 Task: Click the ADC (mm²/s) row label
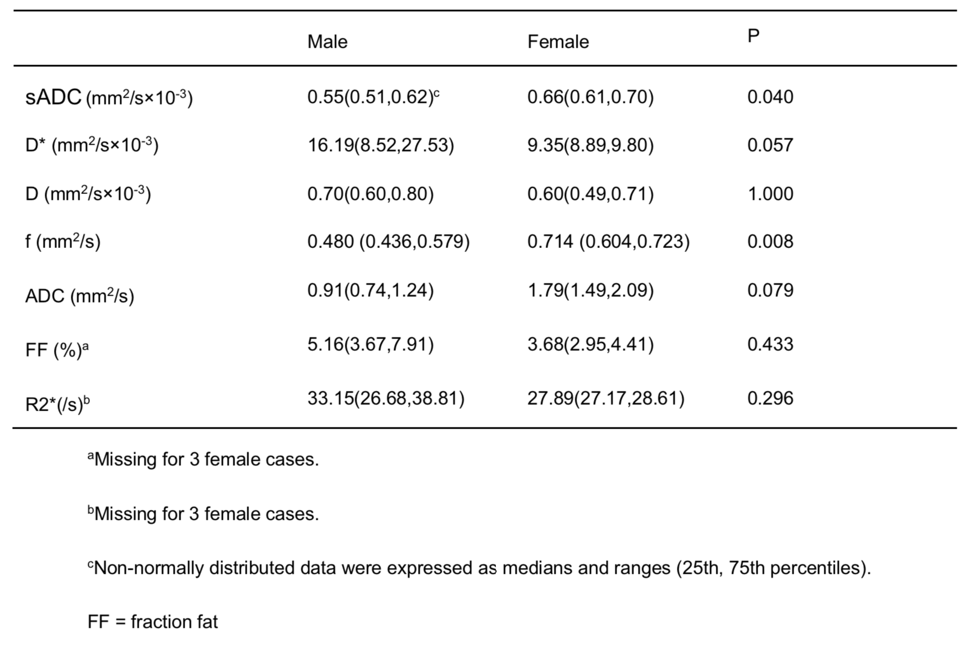coord(80,296)
